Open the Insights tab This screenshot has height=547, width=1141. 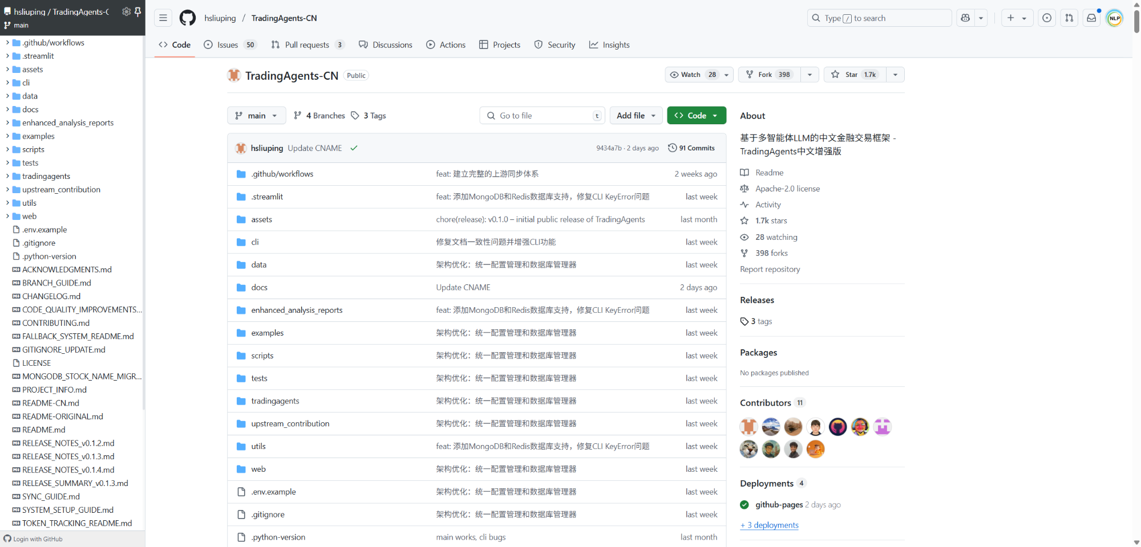[x=609, y=45]
